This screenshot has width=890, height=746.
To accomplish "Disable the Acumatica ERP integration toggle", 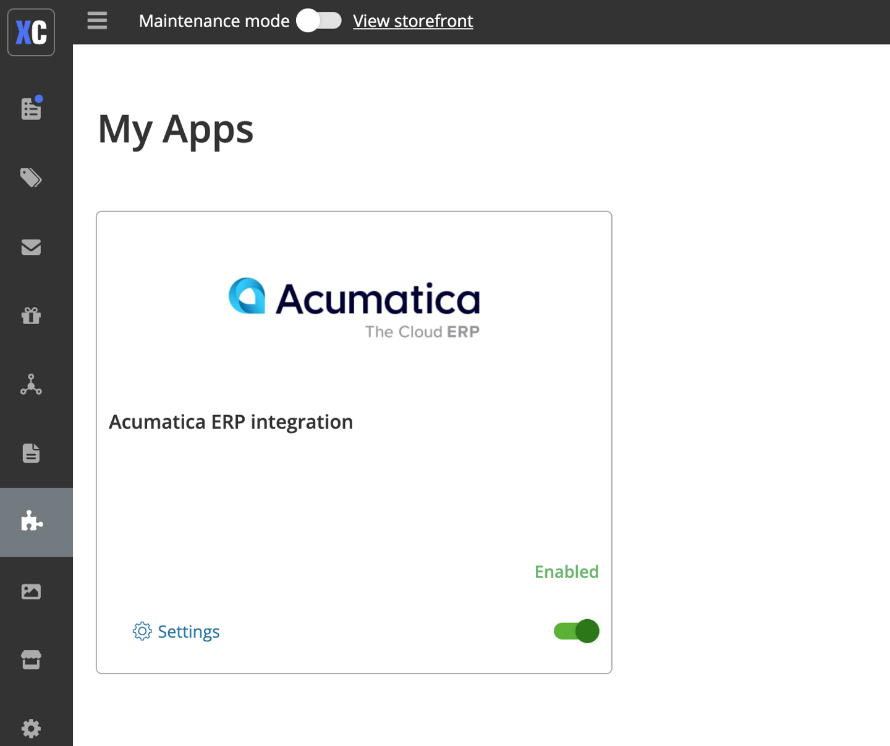I will [x=576, y=631].
